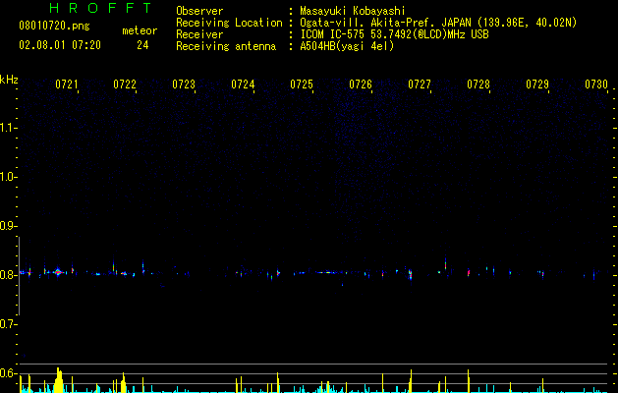This screenshot has height=393, width=618.
Task: Click the ICOM IC-575 receiver value
Action: [394, 34]
